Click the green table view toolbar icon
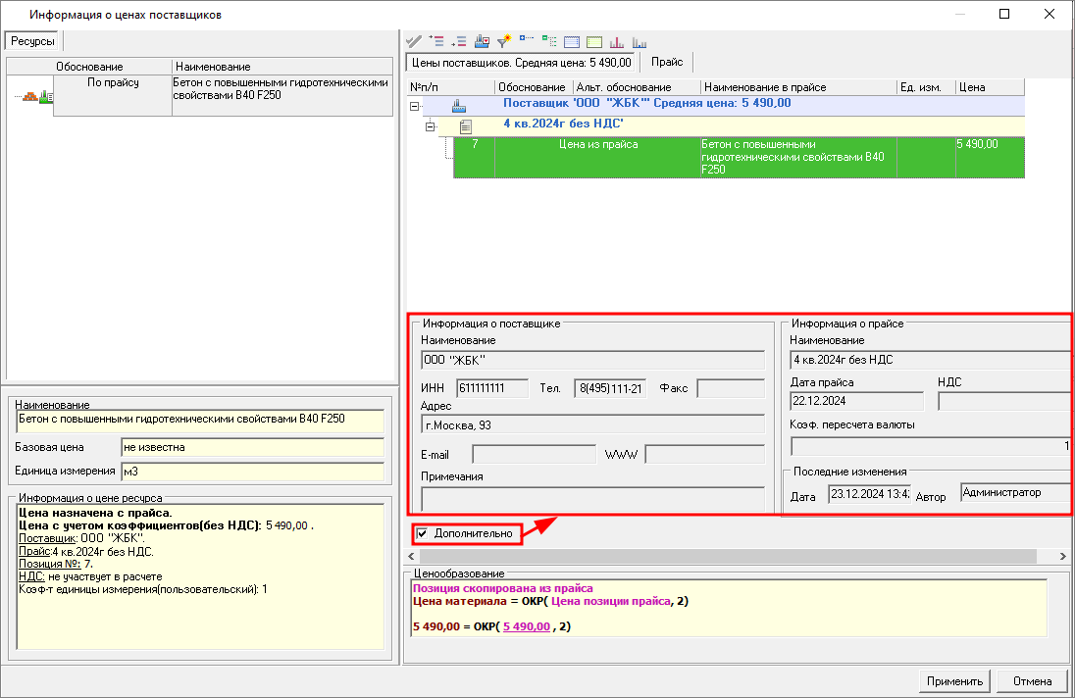 pyautogui.click(x=594, y=42)
